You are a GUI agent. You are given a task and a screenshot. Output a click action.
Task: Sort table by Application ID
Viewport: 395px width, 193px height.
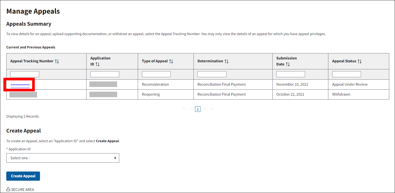(97, 64)
